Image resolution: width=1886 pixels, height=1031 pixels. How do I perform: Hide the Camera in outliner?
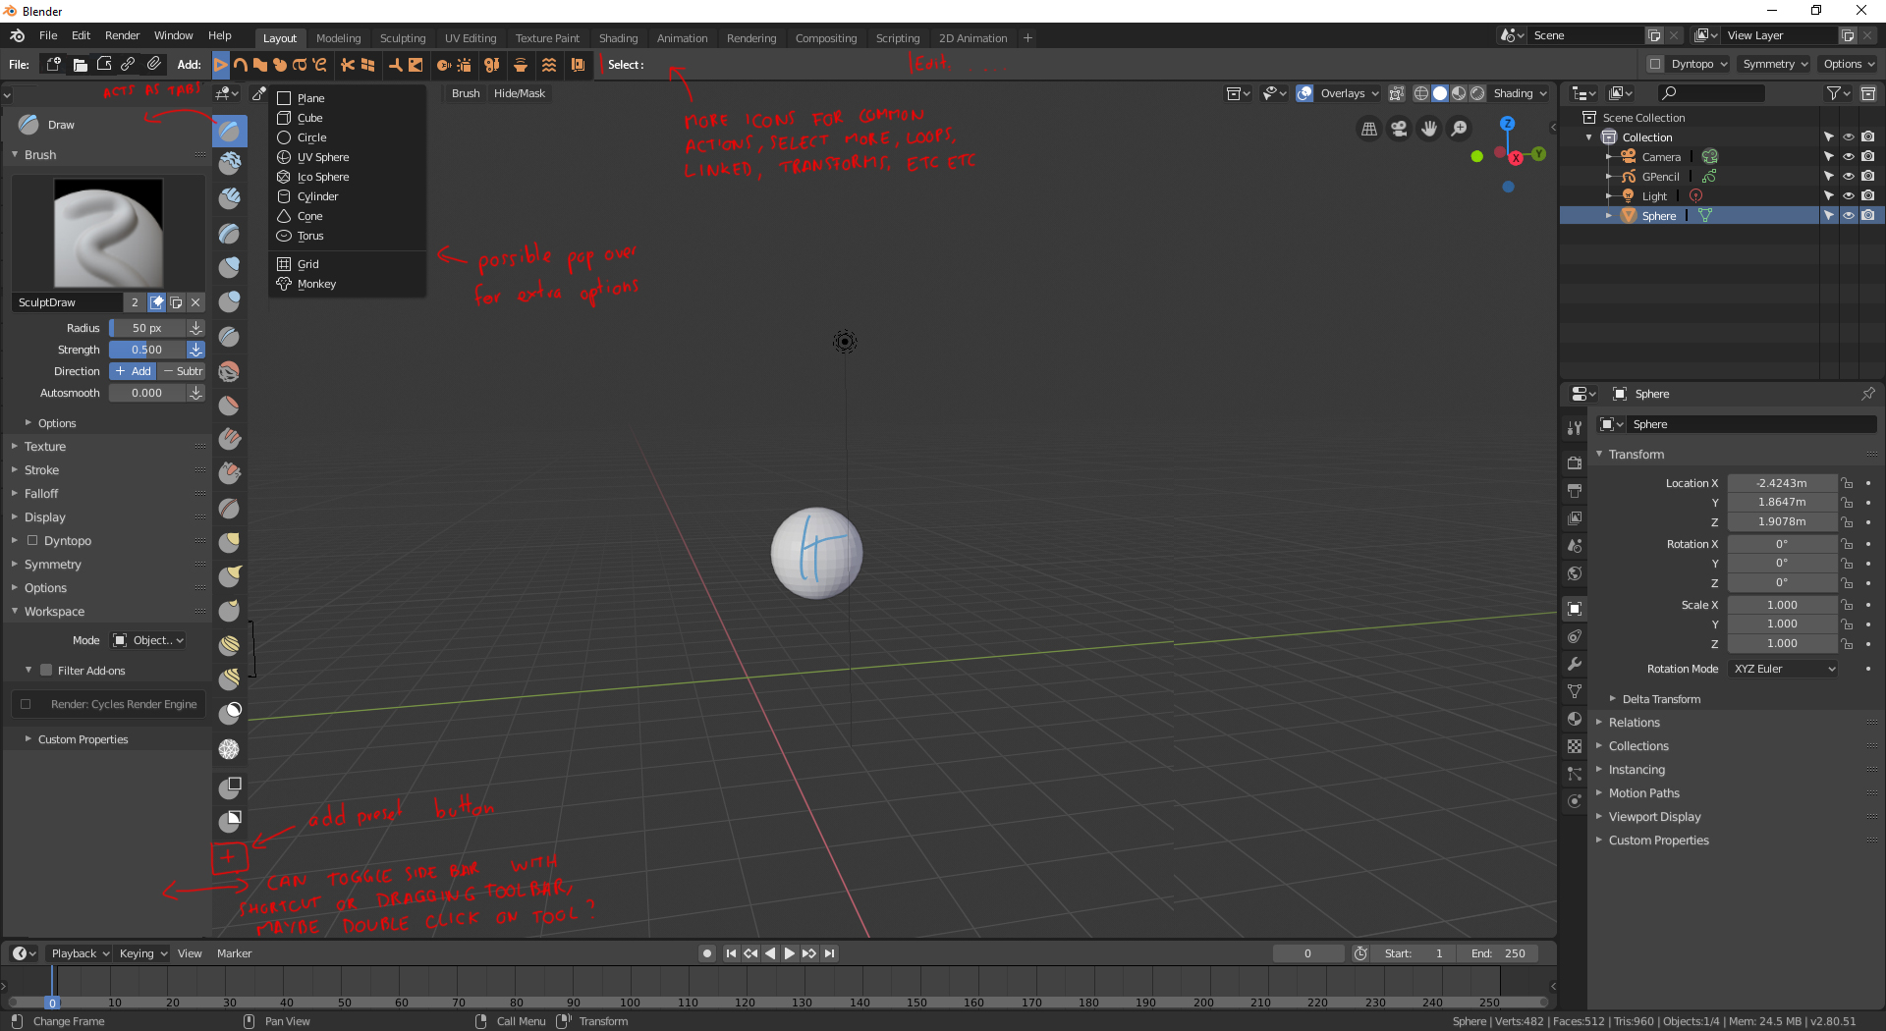coord(1848,157)
